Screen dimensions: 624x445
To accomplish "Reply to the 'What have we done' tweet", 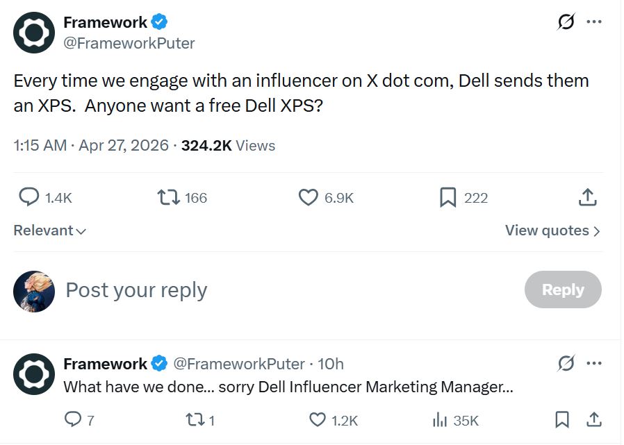I will [73, 419].
